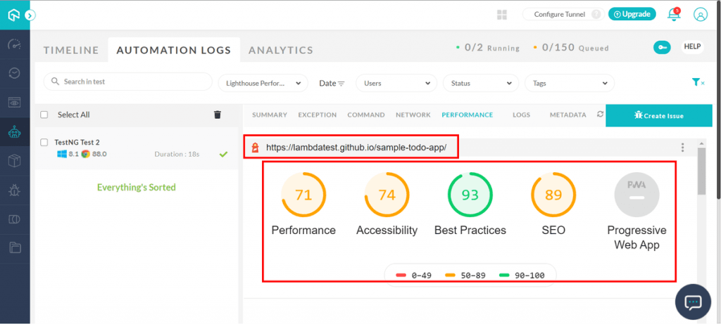Screen dimensions: 721x324
Task: Switch to the TIMELINE tab
Action: click(x=71, y=50)
